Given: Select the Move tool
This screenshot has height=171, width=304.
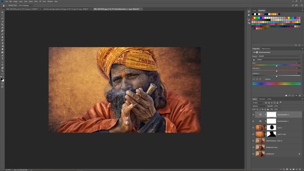Looking at the screenshot, I should point(2,12).
